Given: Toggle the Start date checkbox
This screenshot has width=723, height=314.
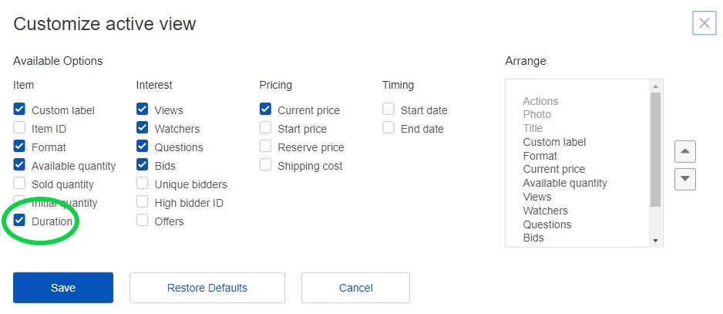Looking at the screenshot, I should tap(389, 110).
